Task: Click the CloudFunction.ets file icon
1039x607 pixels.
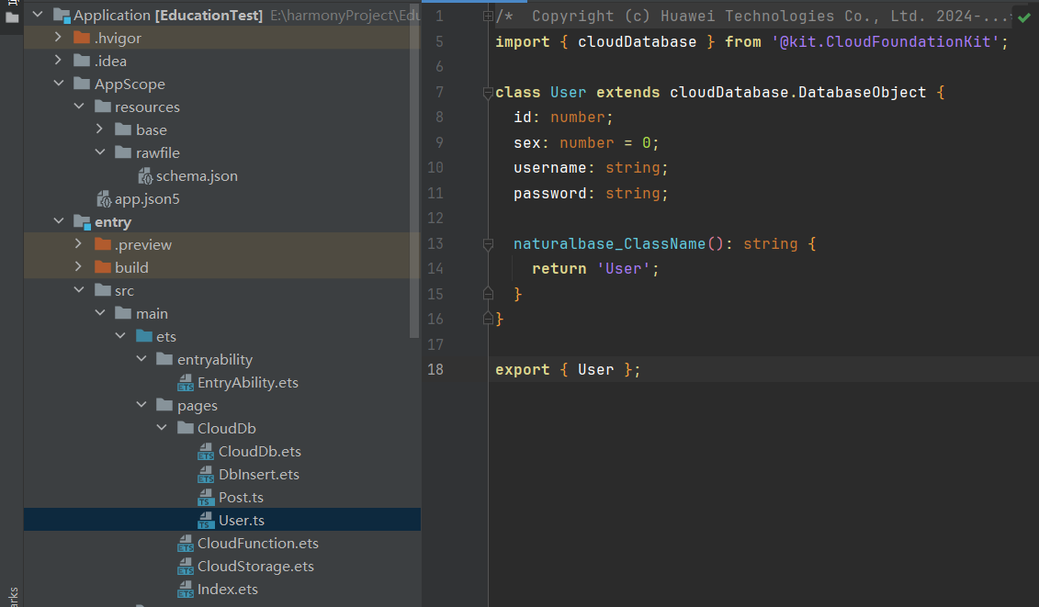Action: (186, 544)
